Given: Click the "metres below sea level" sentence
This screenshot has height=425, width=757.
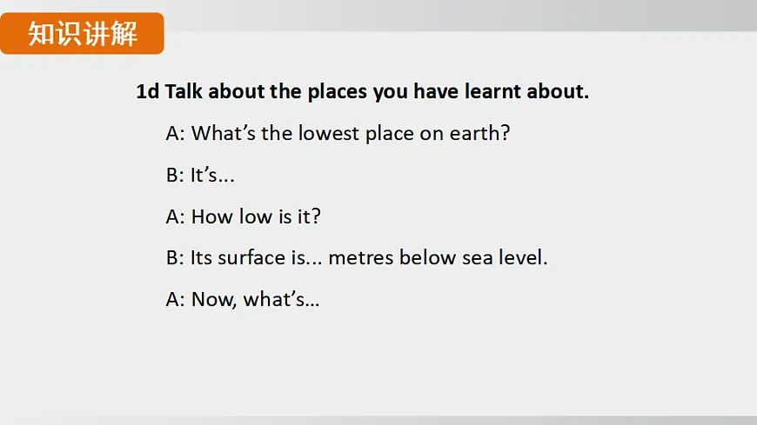Looking at the screenshot, I should point(357,258).
